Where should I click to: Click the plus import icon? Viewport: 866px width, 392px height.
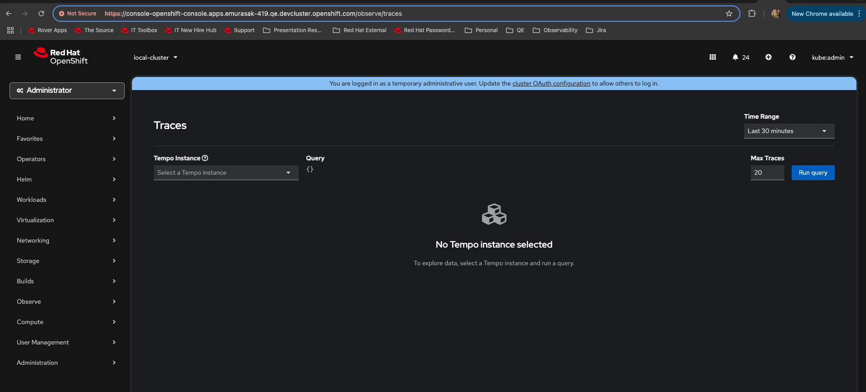(x=769, y=57)
